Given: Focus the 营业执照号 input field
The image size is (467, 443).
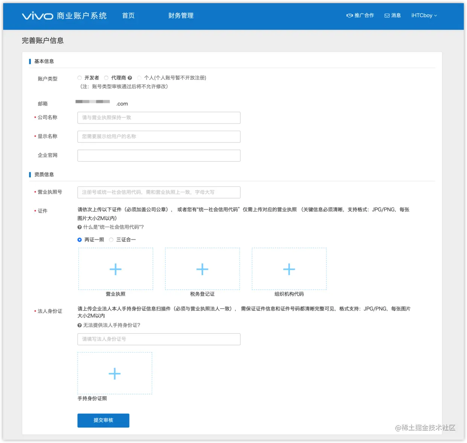Looking at the screenshot, I should (159, 192).
